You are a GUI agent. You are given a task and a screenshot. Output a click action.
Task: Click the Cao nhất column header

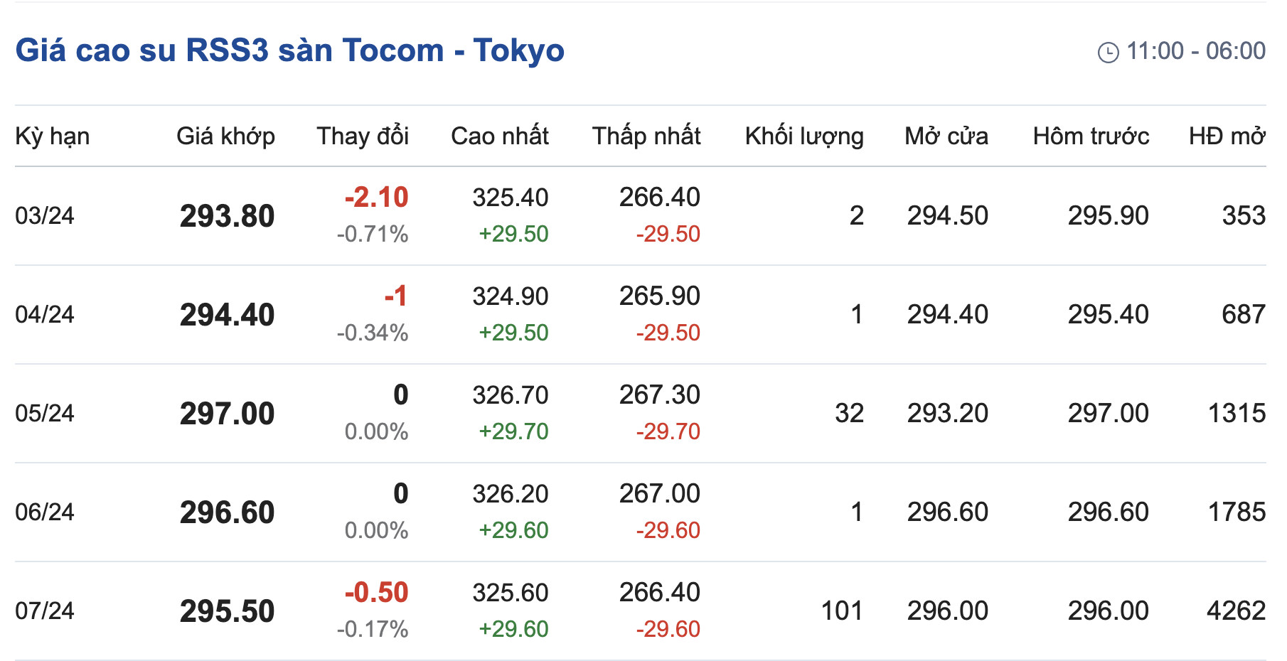pyautogui.click(x=499, y=136)
